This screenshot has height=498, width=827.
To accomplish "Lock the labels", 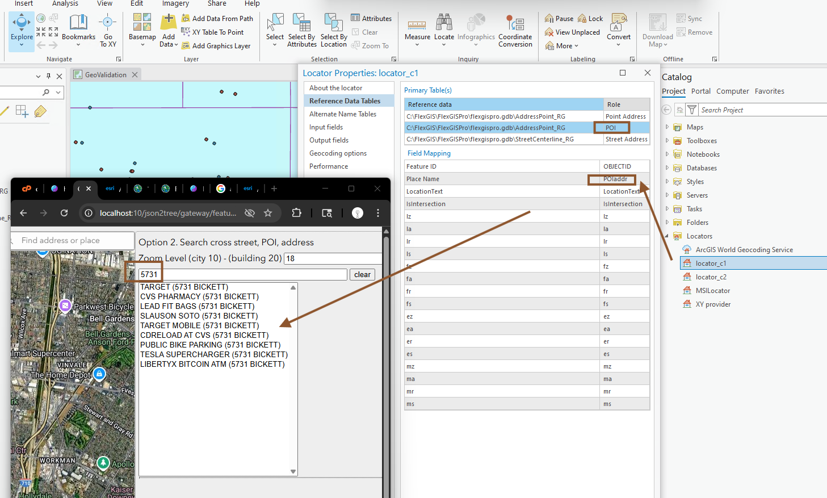I will pos(590,19).
